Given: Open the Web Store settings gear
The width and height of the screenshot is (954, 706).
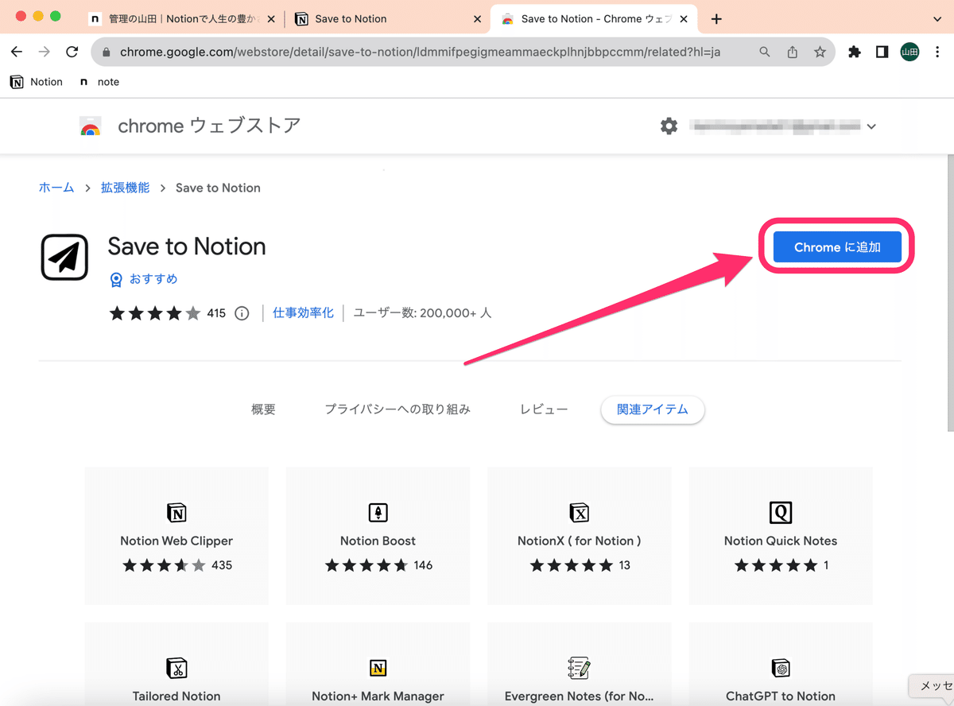Looking at the screenshot, I should 669,126.
